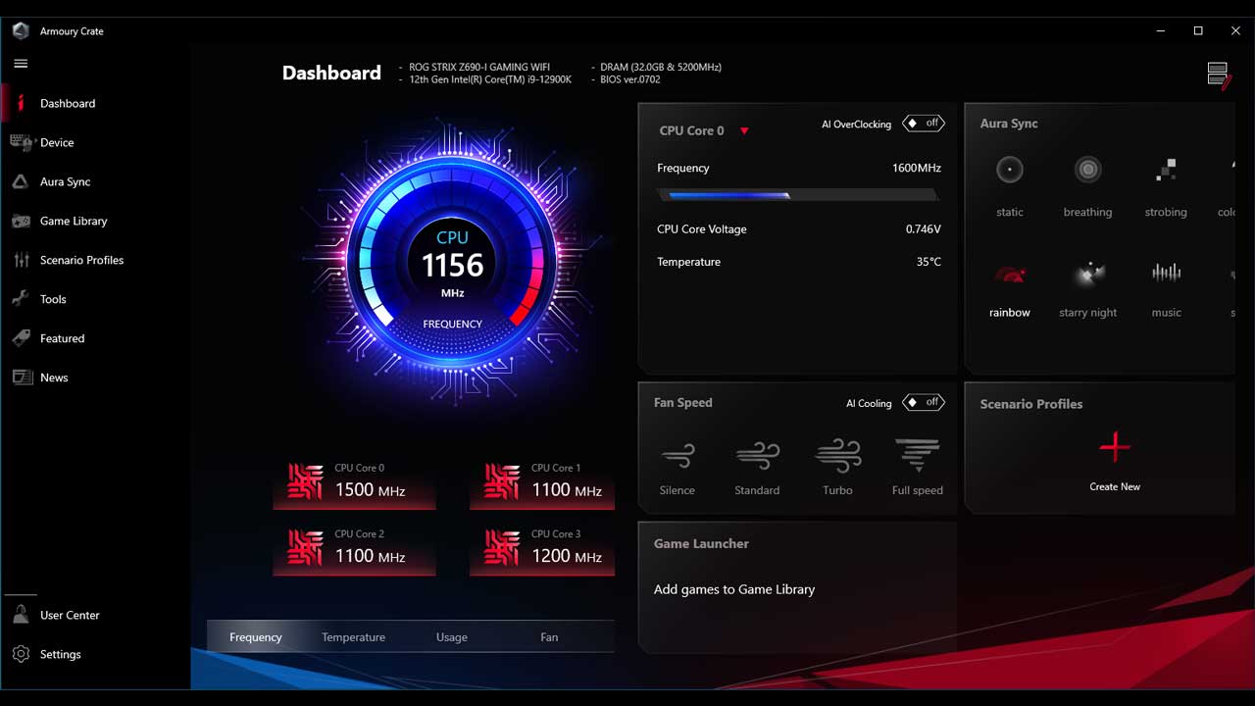Image resolution: width=1255 pixels, height=706 pixels.
Task: Set fan speed to Silence
Action: point(677,468)
